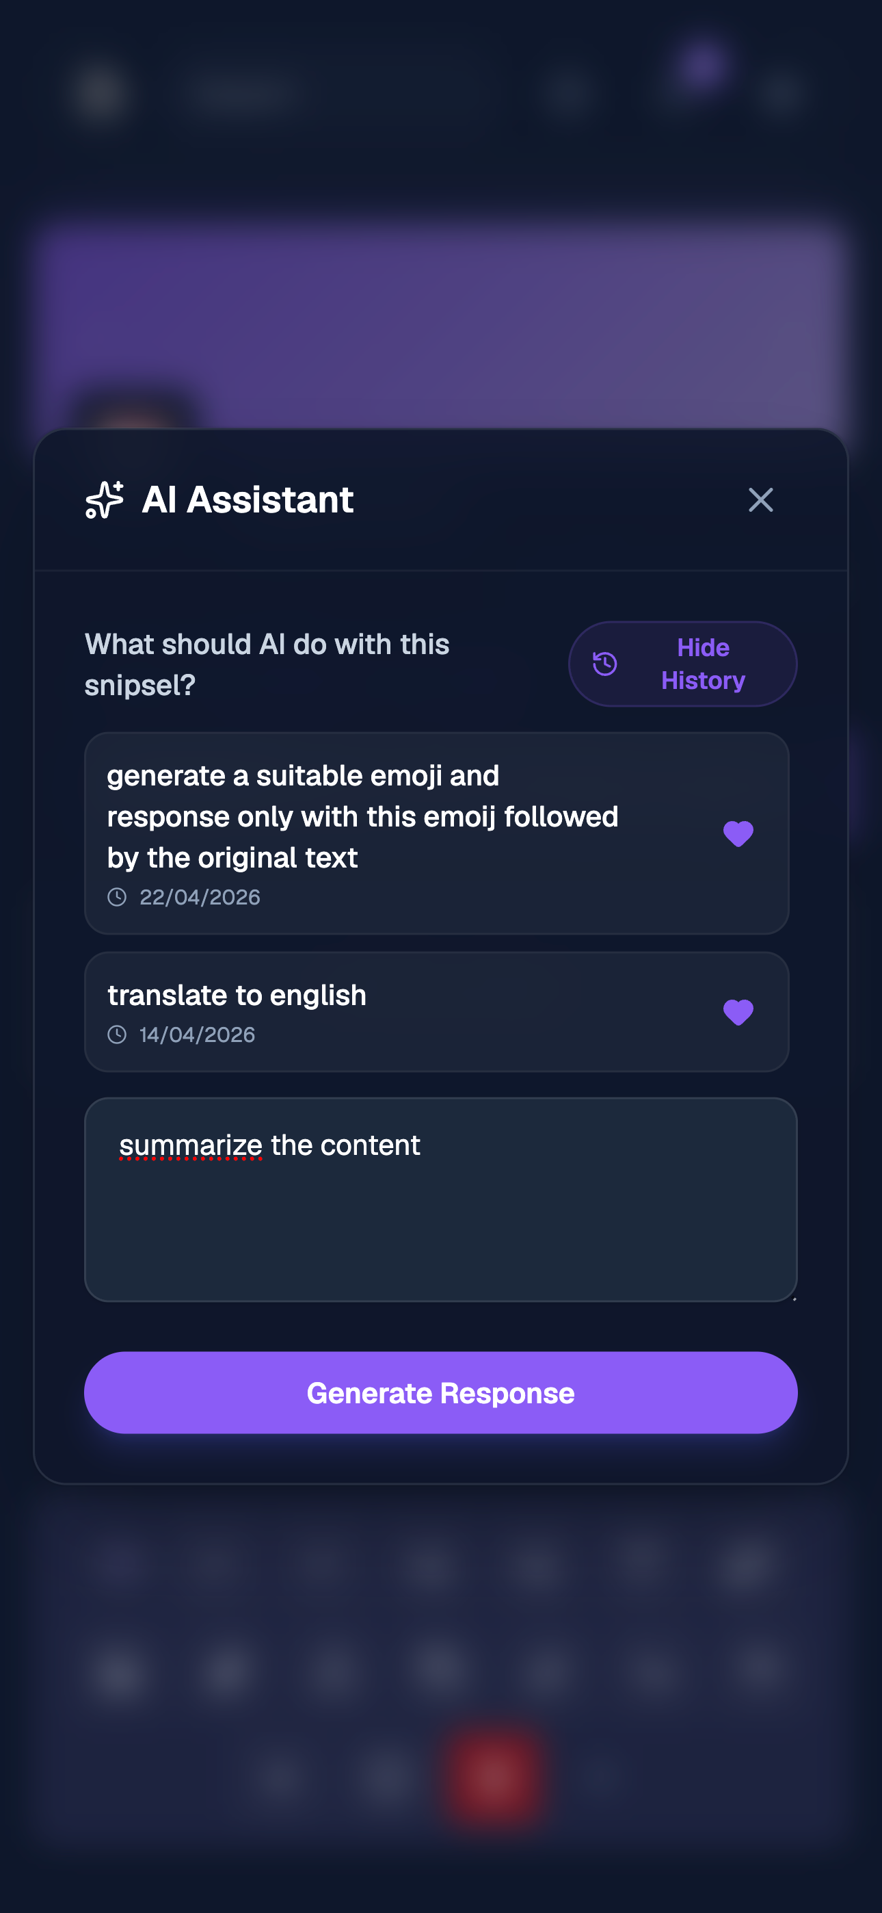Click the clock icon beside 22/04/2026
The height and width of the screenshot is (1913, 882).
118,896
